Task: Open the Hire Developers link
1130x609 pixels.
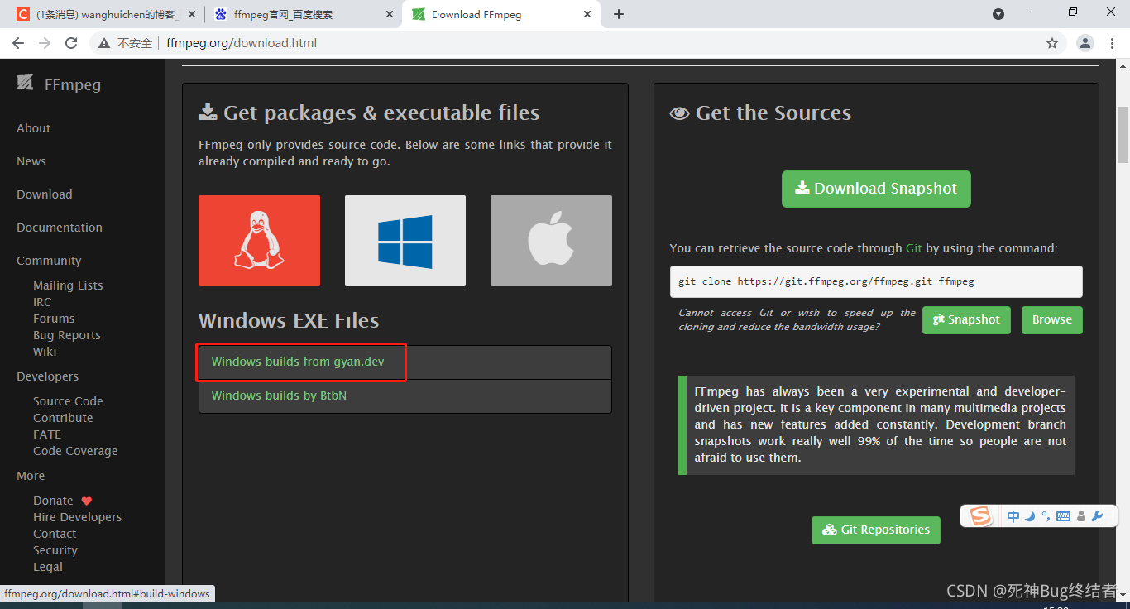Action: [x=77, y=517]
